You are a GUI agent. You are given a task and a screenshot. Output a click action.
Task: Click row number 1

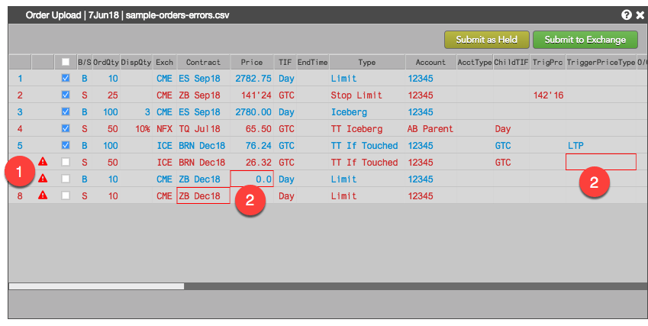pos(20,79)
